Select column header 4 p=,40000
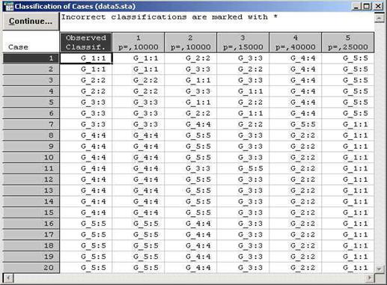 (296, 43)
